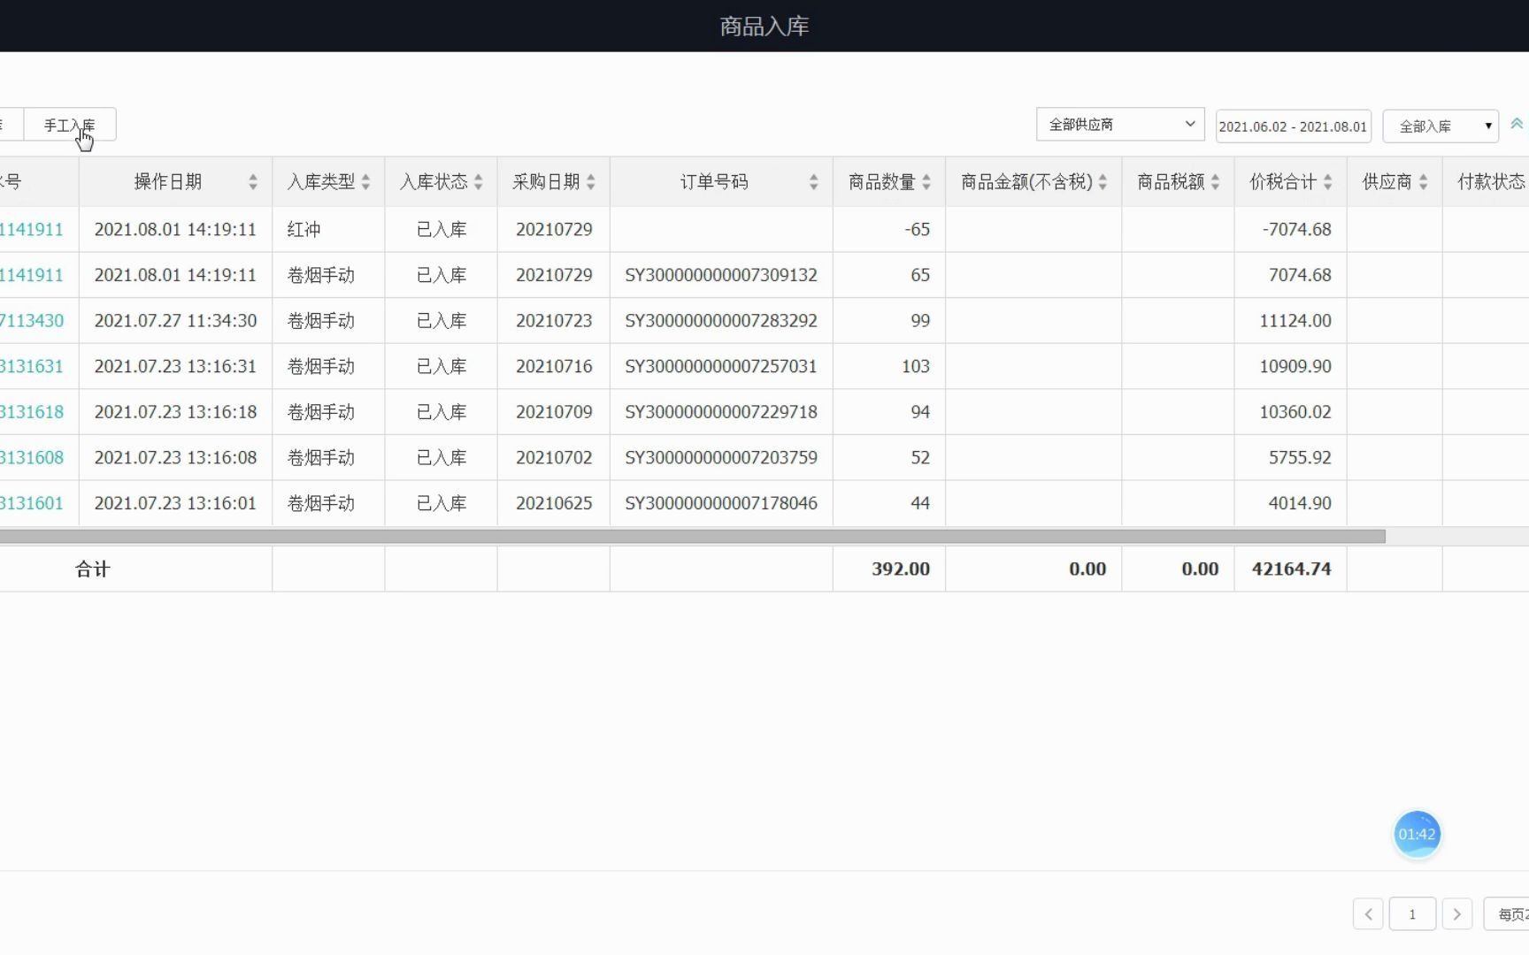The width and height of the screenshot is (1529, 955).
Task: Sort by 采购日期 column
Action: click(590, 182)
